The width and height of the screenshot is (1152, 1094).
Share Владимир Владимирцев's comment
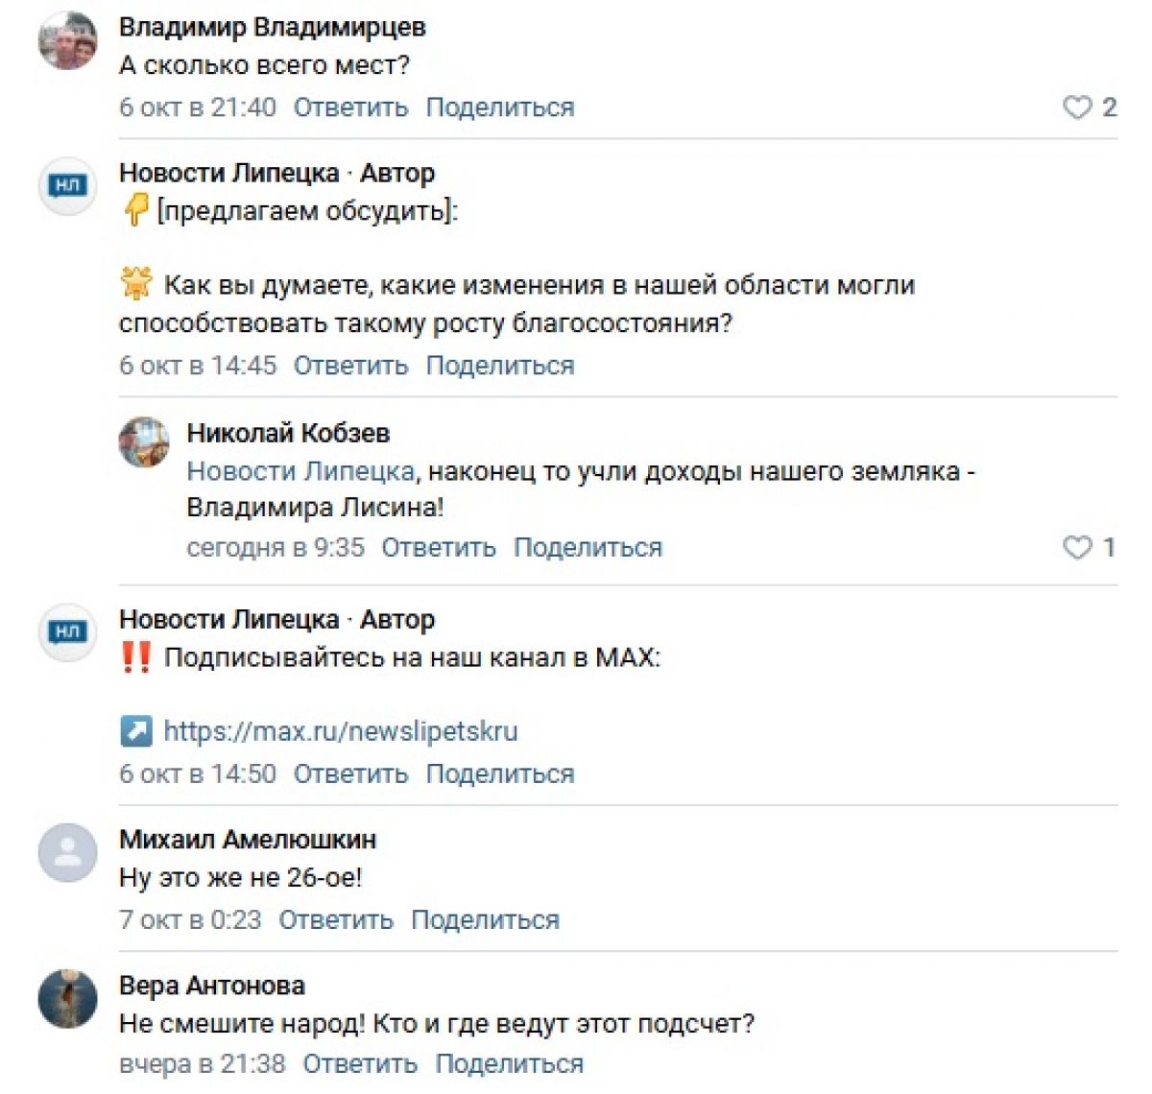pos(499,107)
